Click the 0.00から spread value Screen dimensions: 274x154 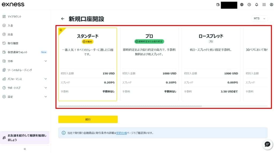point(233,82)
